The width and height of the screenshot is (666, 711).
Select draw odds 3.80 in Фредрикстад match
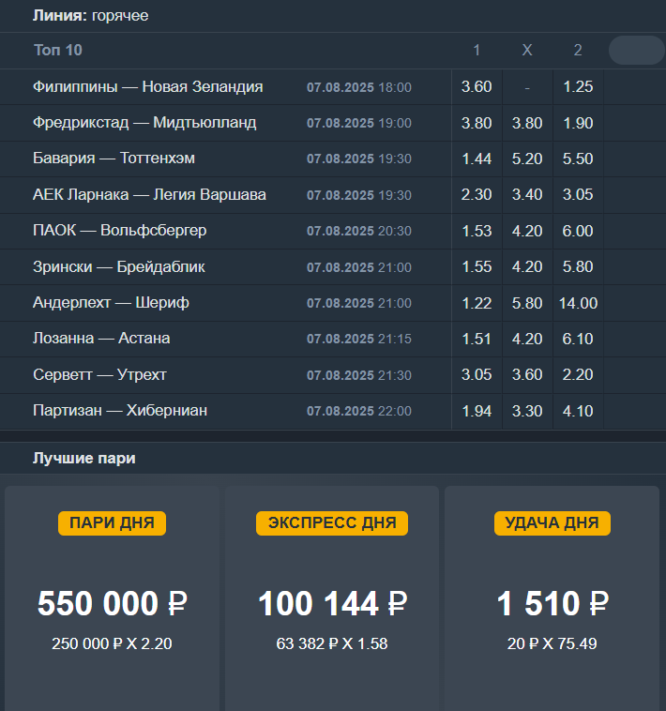coord(527,123)
